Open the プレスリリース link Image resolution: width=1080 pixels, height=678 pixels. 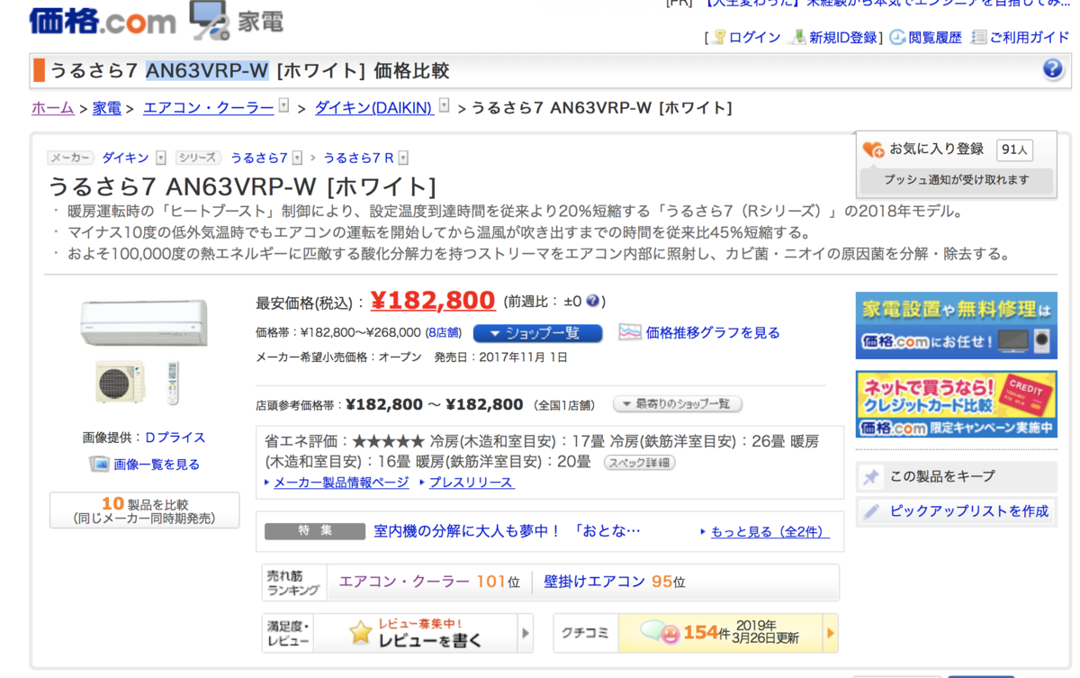click(472, 483)
